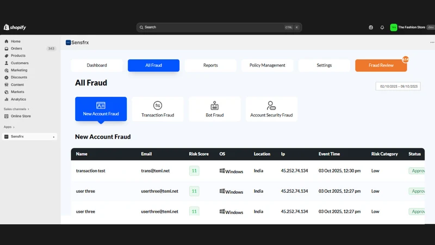
Task: Open the Settings tab
Action: 324,65
